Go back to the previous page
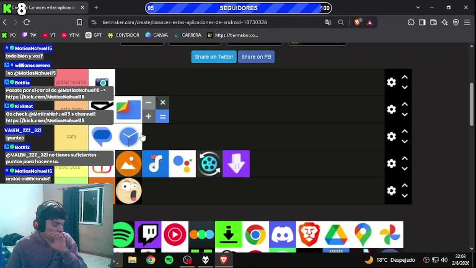 tap(4, 22)
